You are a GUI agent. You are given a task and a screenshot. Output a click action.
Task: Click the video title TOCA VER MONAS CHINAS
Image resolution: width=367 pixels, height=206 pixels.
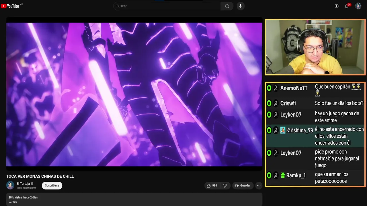click(x=40, y=176)
